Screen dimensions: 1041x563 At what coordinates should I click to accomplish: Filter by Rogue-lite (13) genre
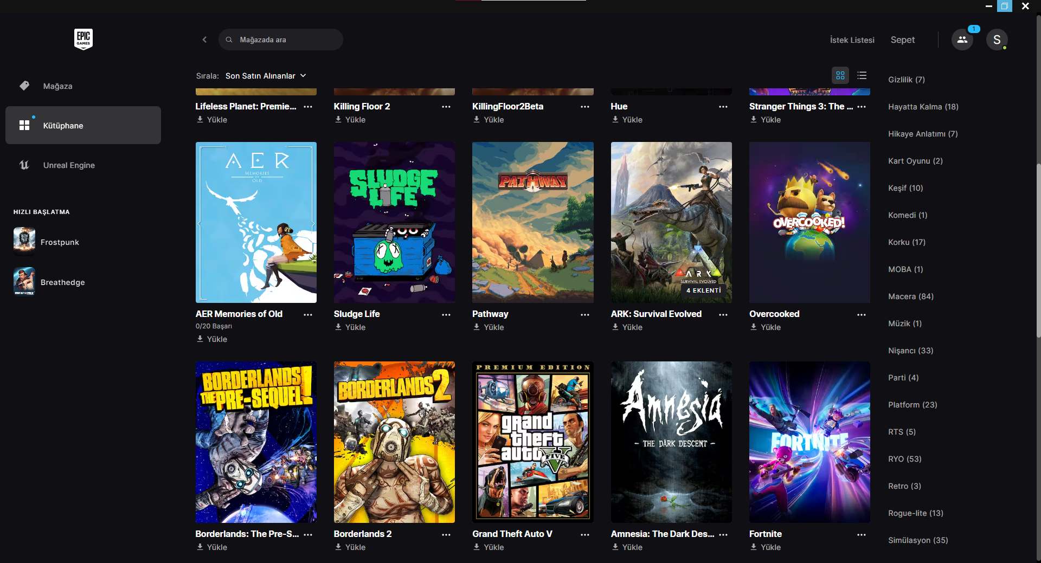(916, 513)
